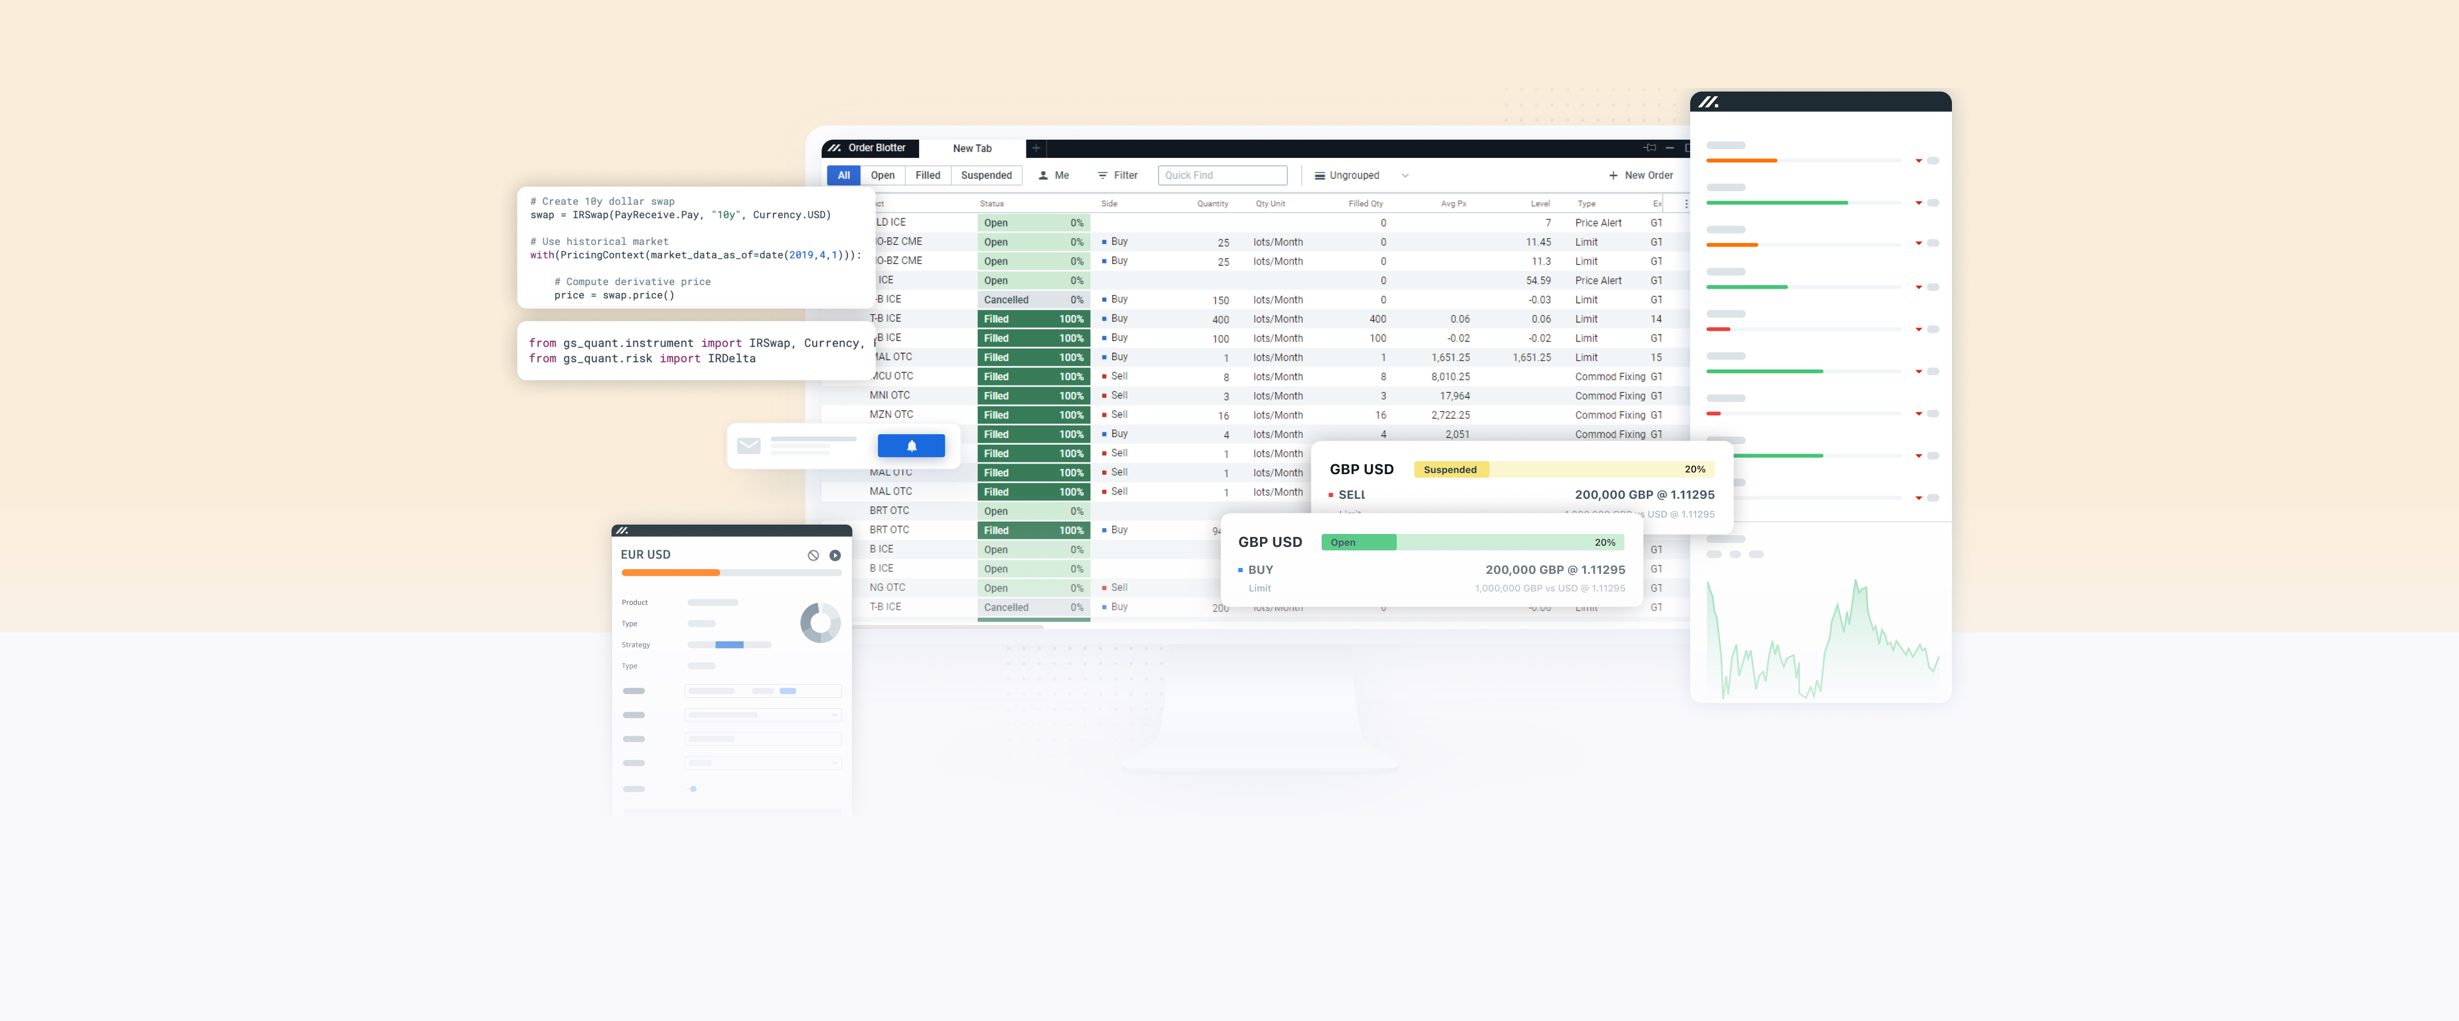Open the column options kebab menu
Screen dimensions: 2459x1021
[x=1686, y=204]
